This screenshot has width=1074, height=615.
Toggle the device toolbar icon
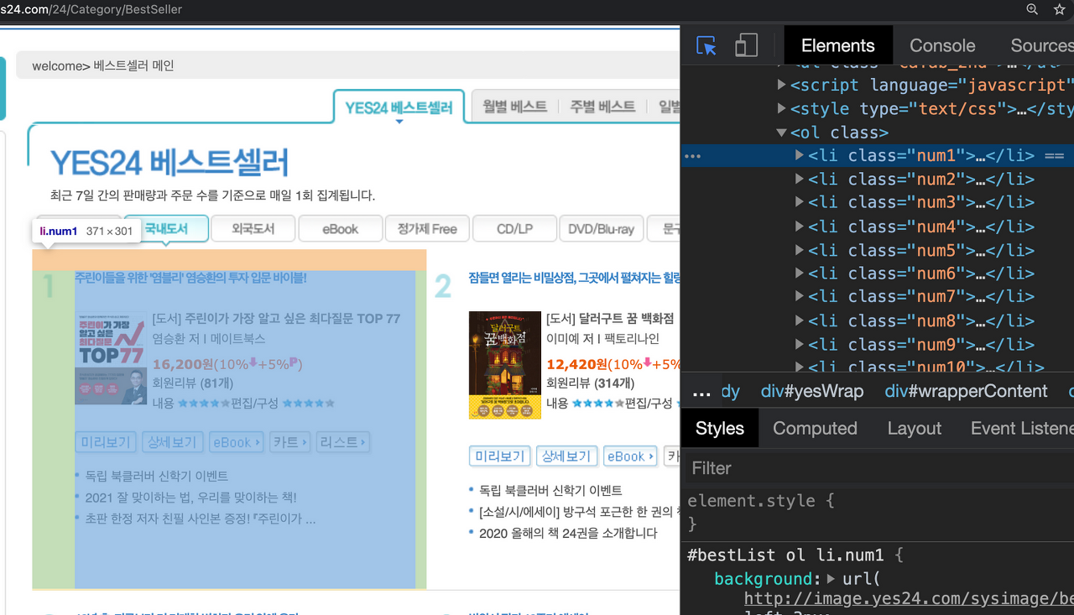coord(746,45)
